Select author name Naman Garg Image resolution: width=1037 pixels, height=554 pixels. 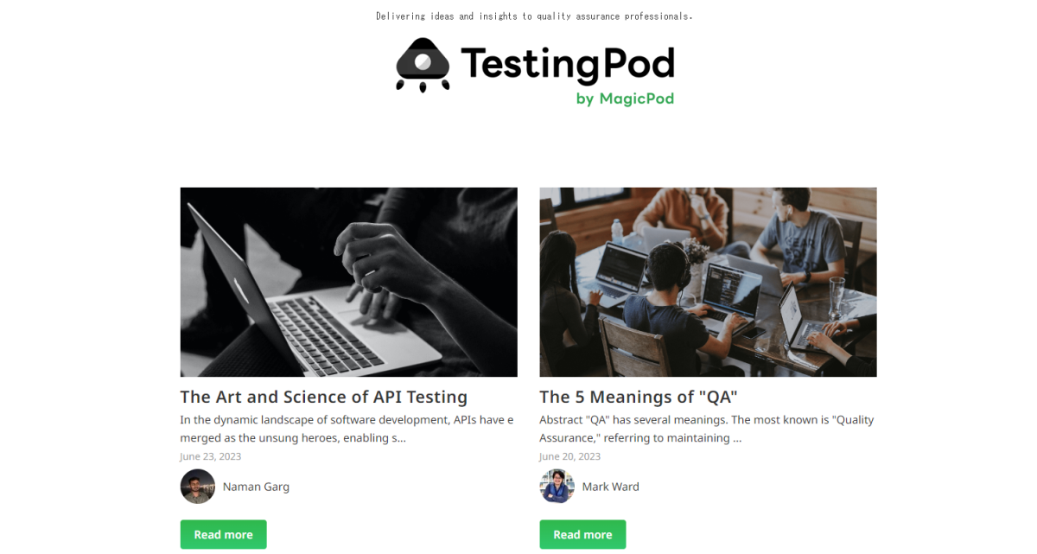[x=256, y=487]
